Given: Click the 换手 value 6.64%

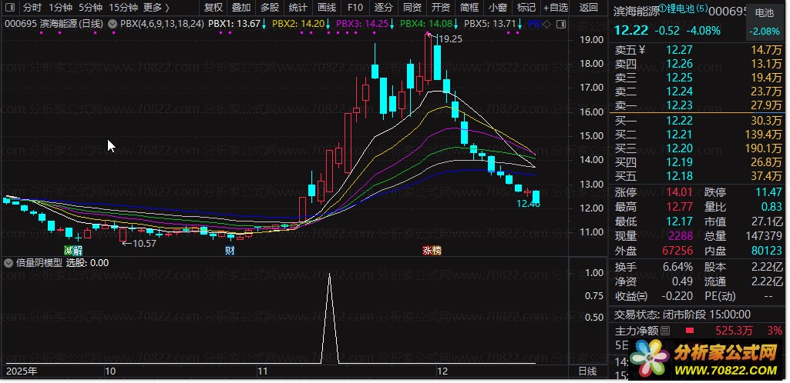Looking at the screenshot, I should click(676, 268).
